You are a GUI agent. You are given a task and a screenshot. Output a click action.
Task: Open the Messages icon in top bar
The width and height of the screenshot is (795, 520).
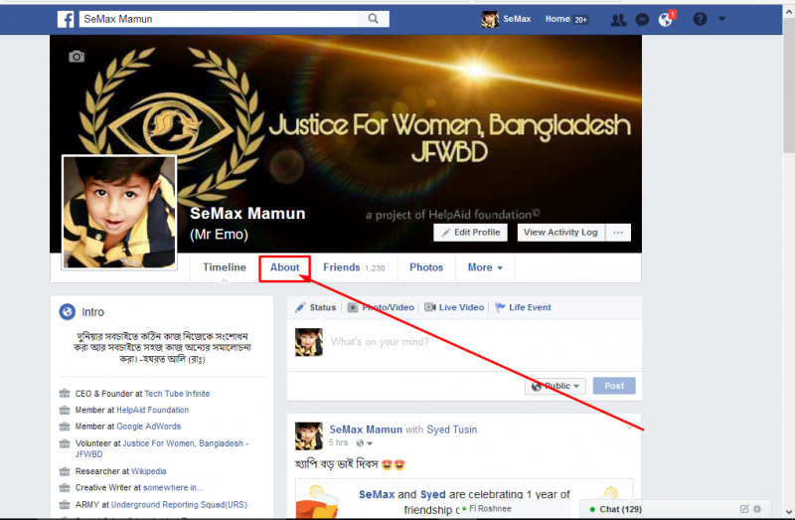click(642, 20)
